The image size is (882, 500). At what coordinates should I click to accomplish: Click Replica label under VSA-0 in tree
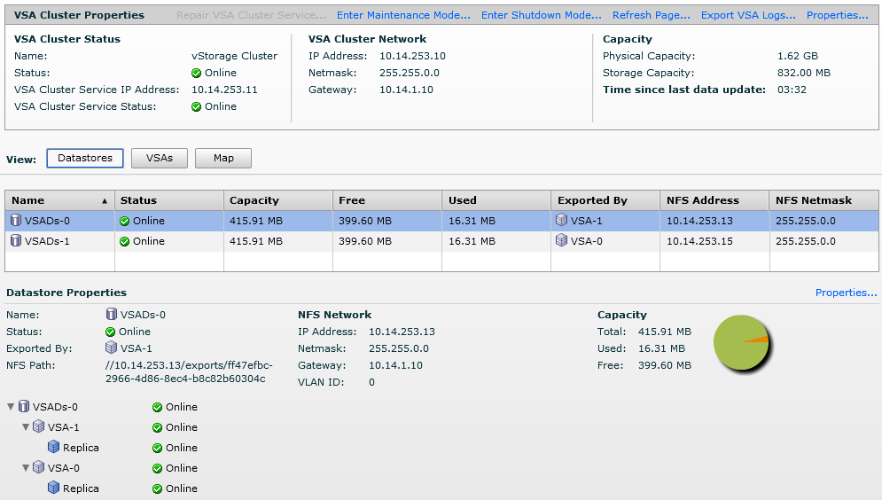(81, 488)
